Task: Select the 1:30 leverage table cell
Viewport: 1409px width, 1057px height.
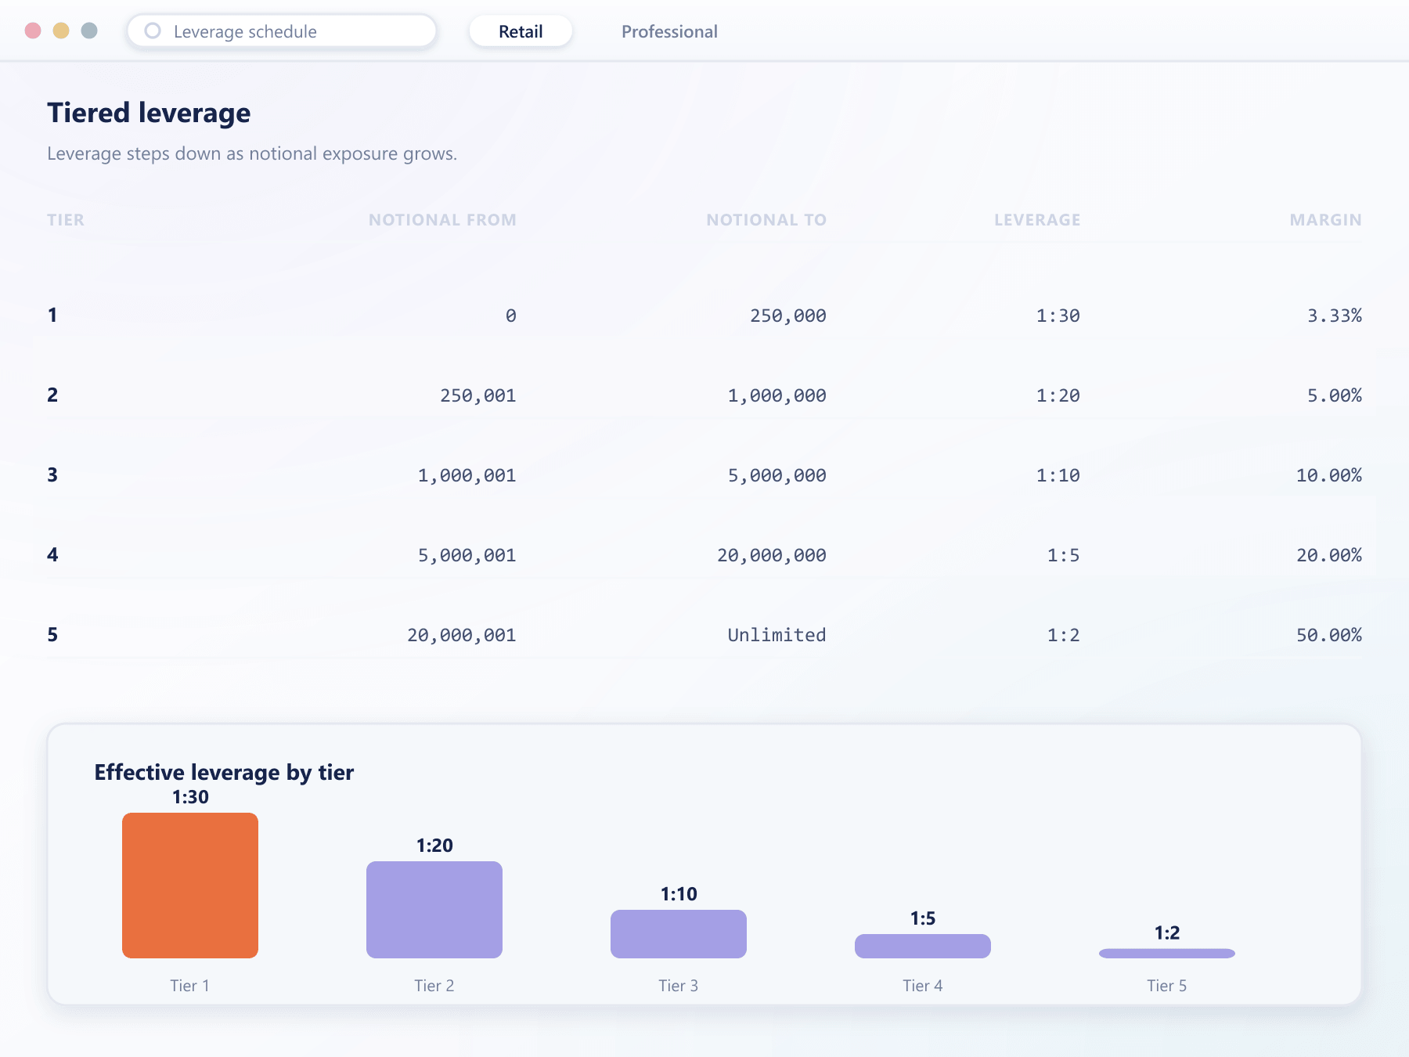Action: click(1058, 316)
